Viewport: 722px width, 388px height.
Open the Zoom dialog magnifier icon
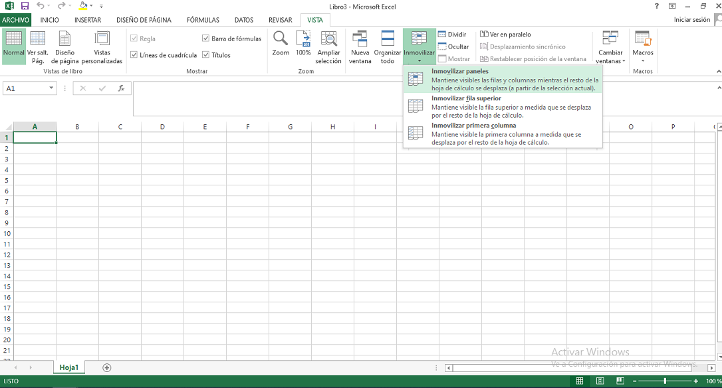pyautogui.click(x=281, y=43)
